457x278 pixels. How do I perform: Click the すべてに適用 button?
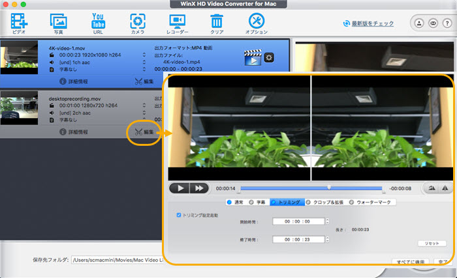point(411,262)
